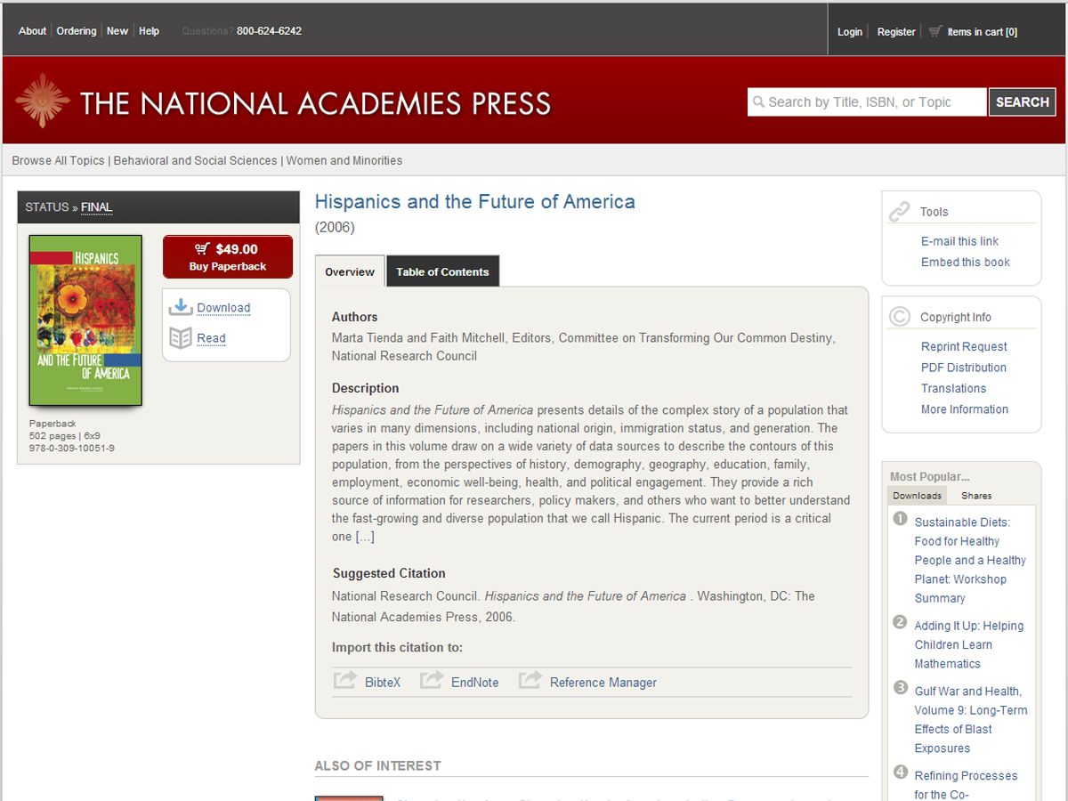
Task: Click the book title Hispanics and the Future of America
Action: [475, 202]
